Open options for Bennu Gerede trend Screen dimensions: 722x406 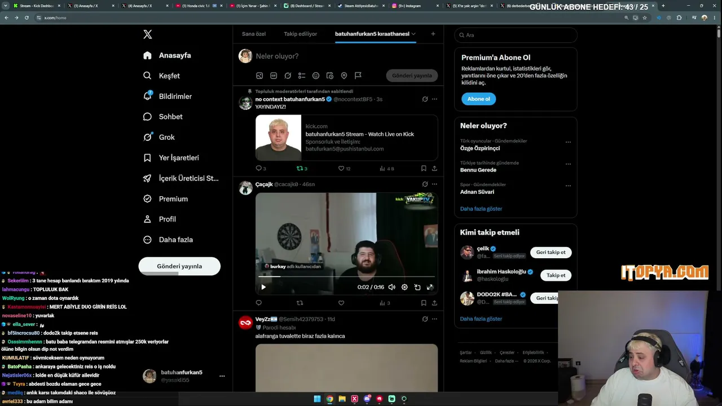568,164
